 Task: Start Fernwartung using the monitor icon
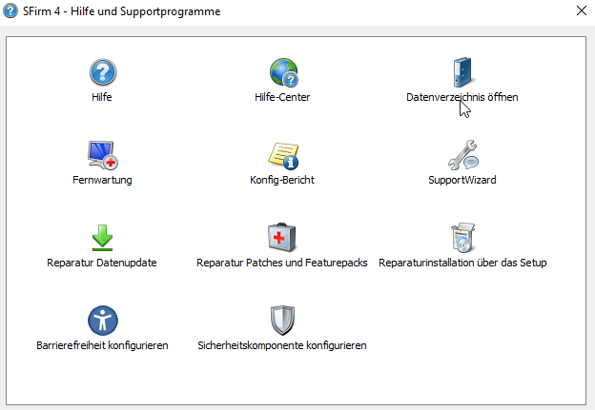[102, 154]
